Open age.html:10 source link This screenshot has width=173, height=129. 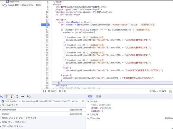(76, 114)
